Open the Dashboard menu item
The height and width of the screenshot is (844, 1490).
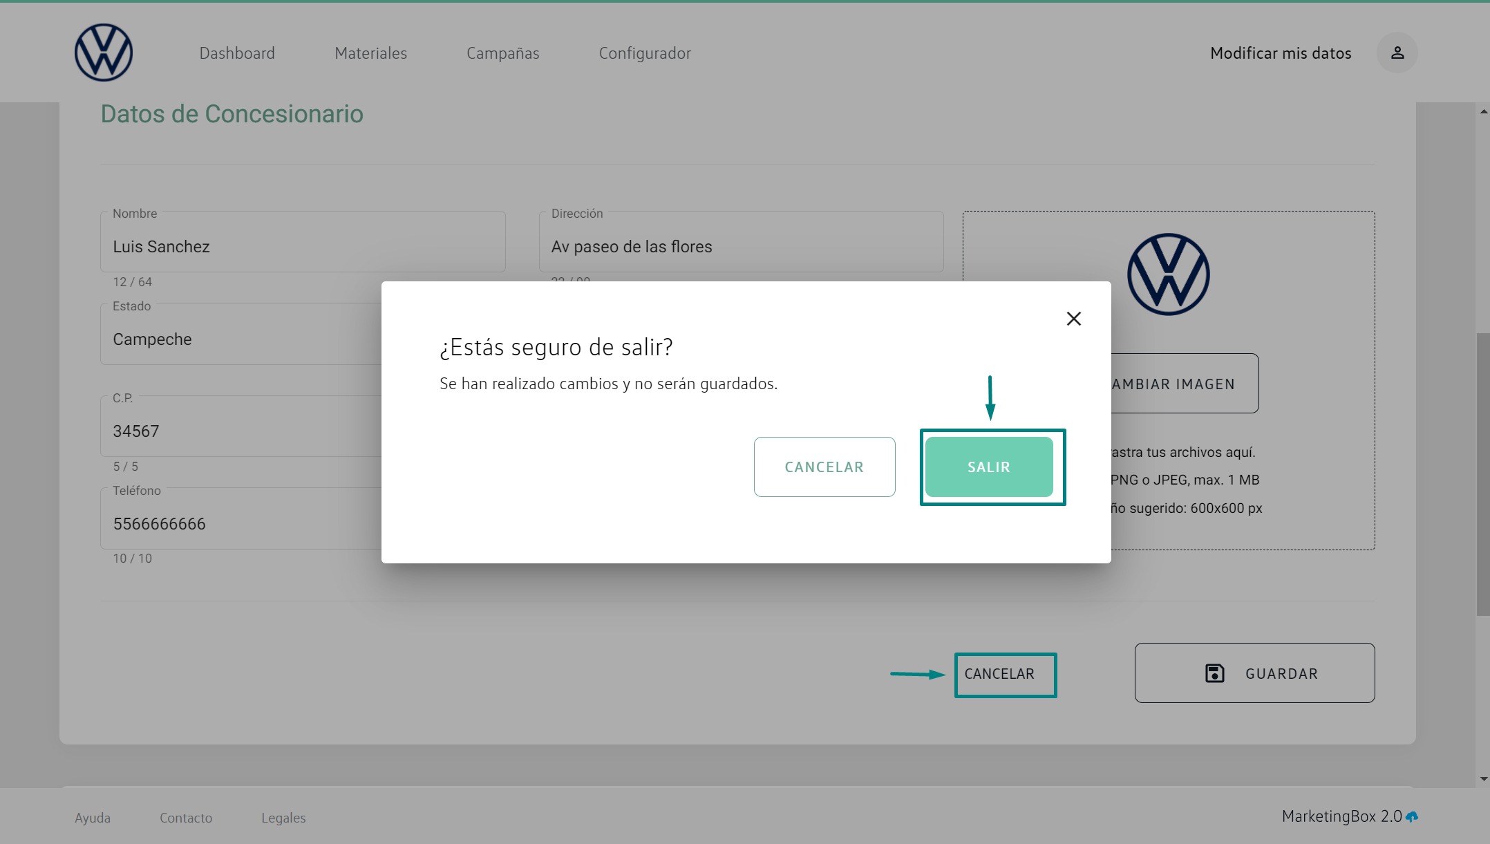pyautogui.click(x=237, y=53)
